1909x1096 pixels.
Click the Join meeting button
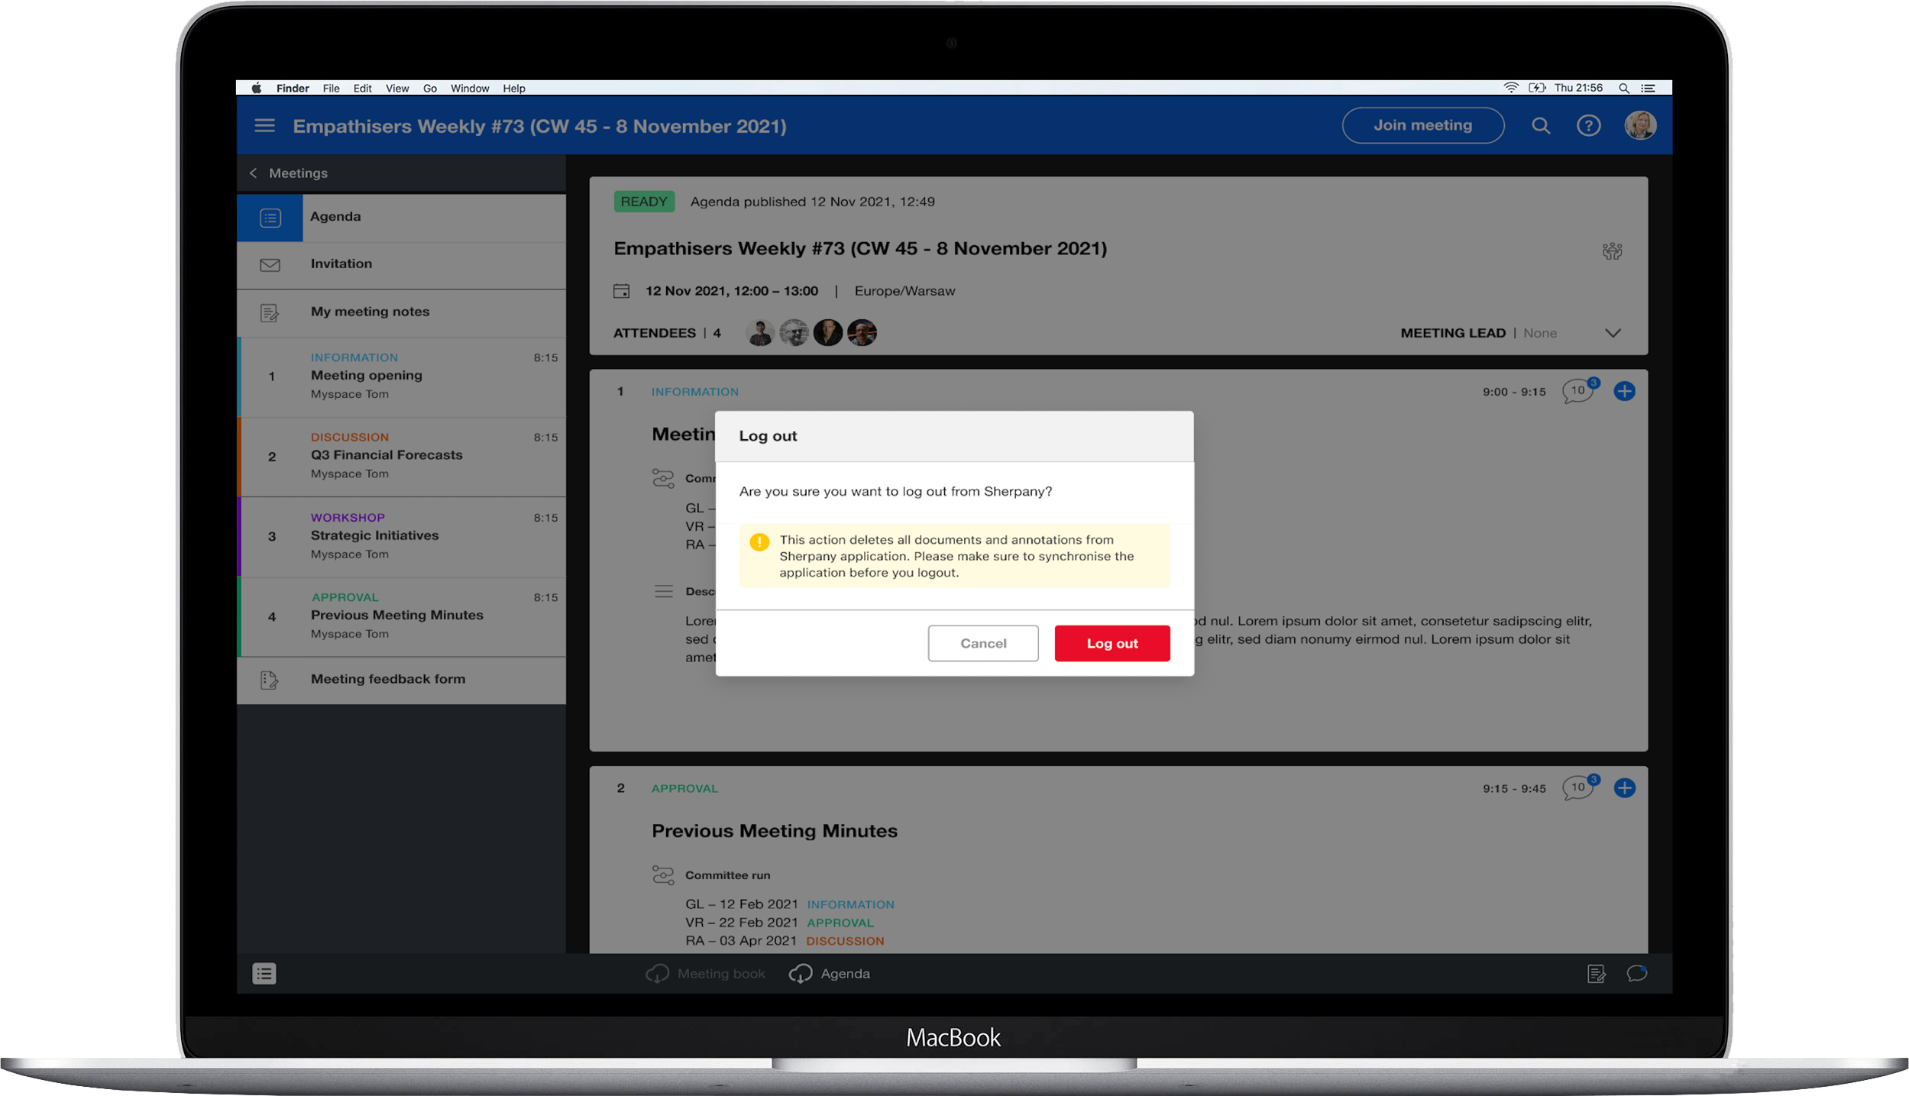(x=1422, y=126)
